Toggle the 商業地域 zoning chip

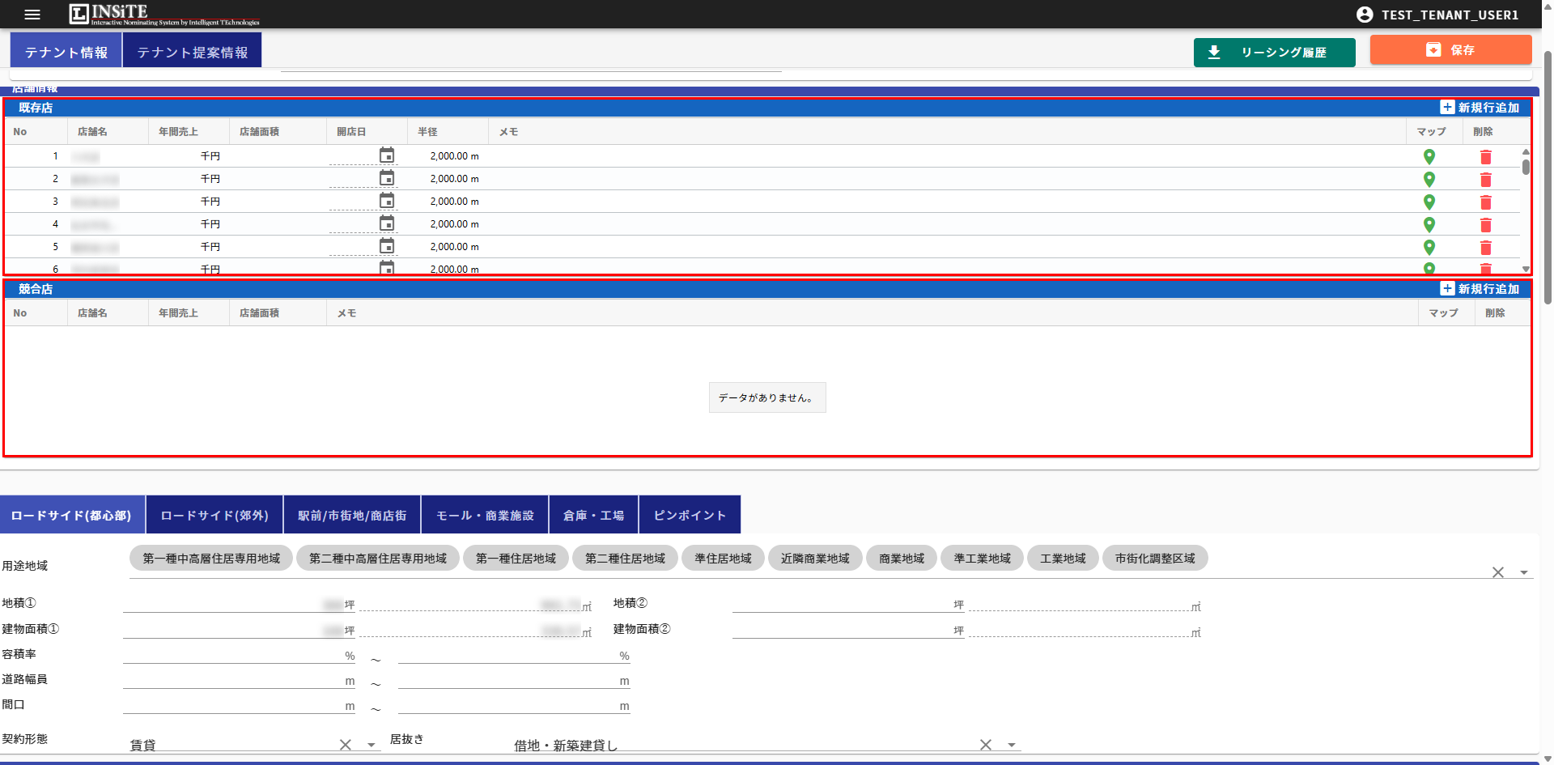(902, 559)
